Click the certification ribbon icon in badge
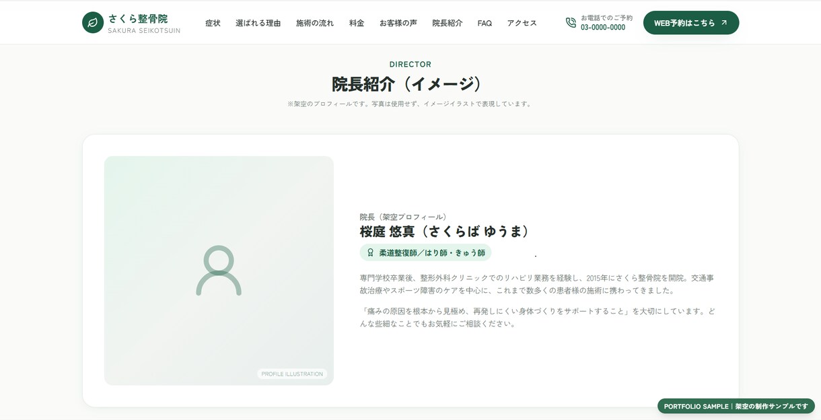Viewport: 821px width, 420px height. (370, 252)
